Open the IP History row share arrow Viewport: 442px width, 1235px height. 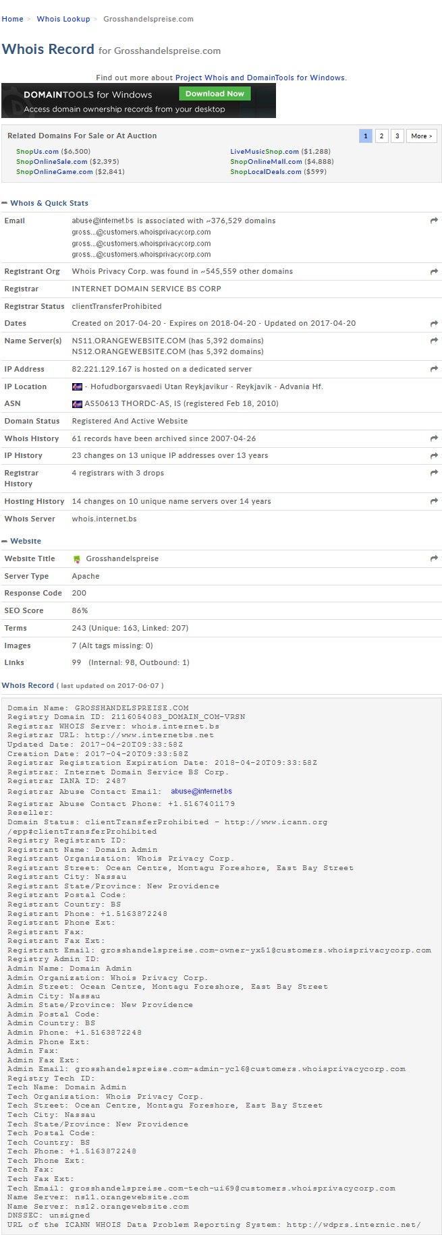coord(434,456)
